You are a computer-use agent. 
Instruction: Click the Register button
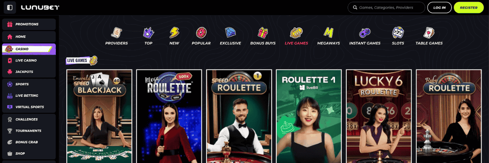tap(469, 7)
